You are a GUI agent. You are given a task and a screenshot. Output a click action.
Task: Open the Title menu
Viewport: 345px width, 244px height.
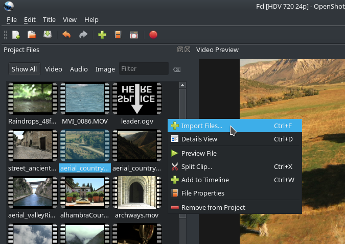tap(49, 19)
